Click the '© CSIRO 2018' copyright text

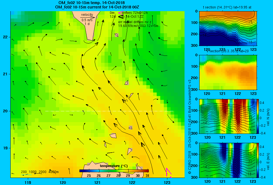190,162
